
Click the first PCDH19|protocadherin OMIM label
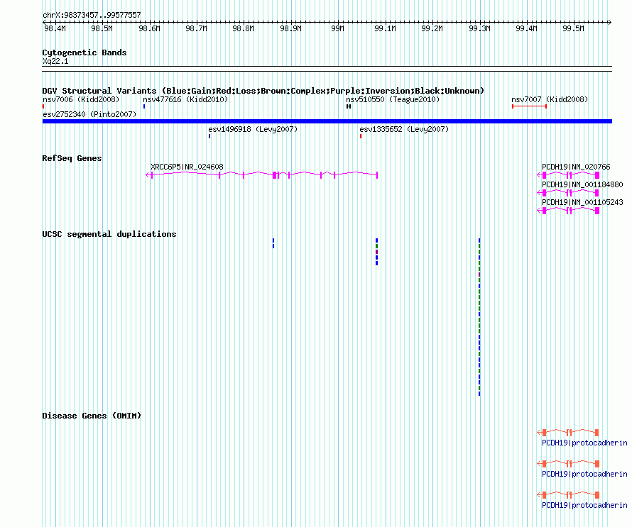point(584,443)
